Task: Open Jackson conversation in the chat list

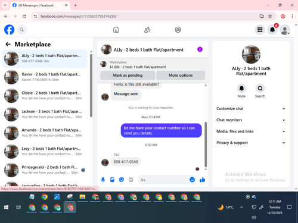Action: pos(45,114)
